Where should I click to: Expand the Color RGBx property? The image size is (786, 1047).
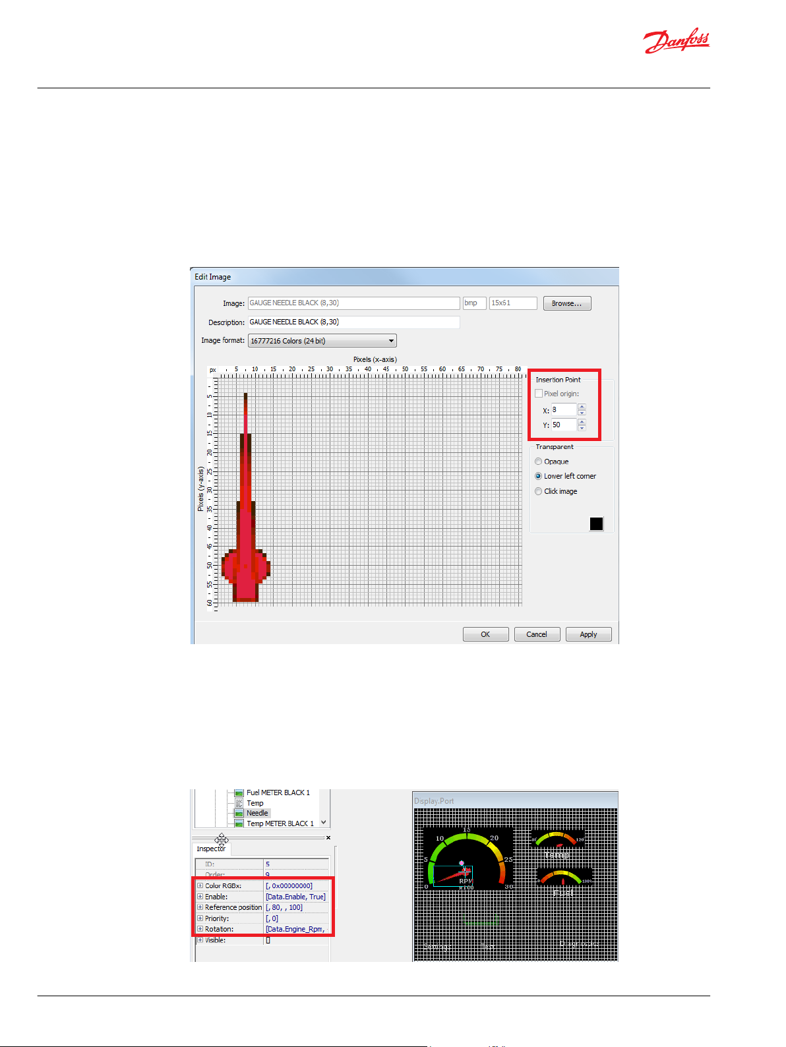click(x=200, y=885)
